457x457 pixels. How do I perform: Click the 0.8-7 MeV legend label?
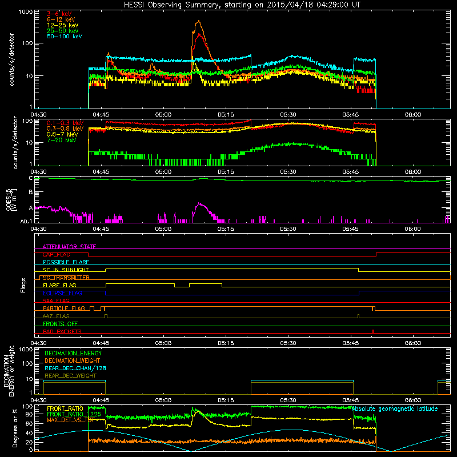click(63, 134)
